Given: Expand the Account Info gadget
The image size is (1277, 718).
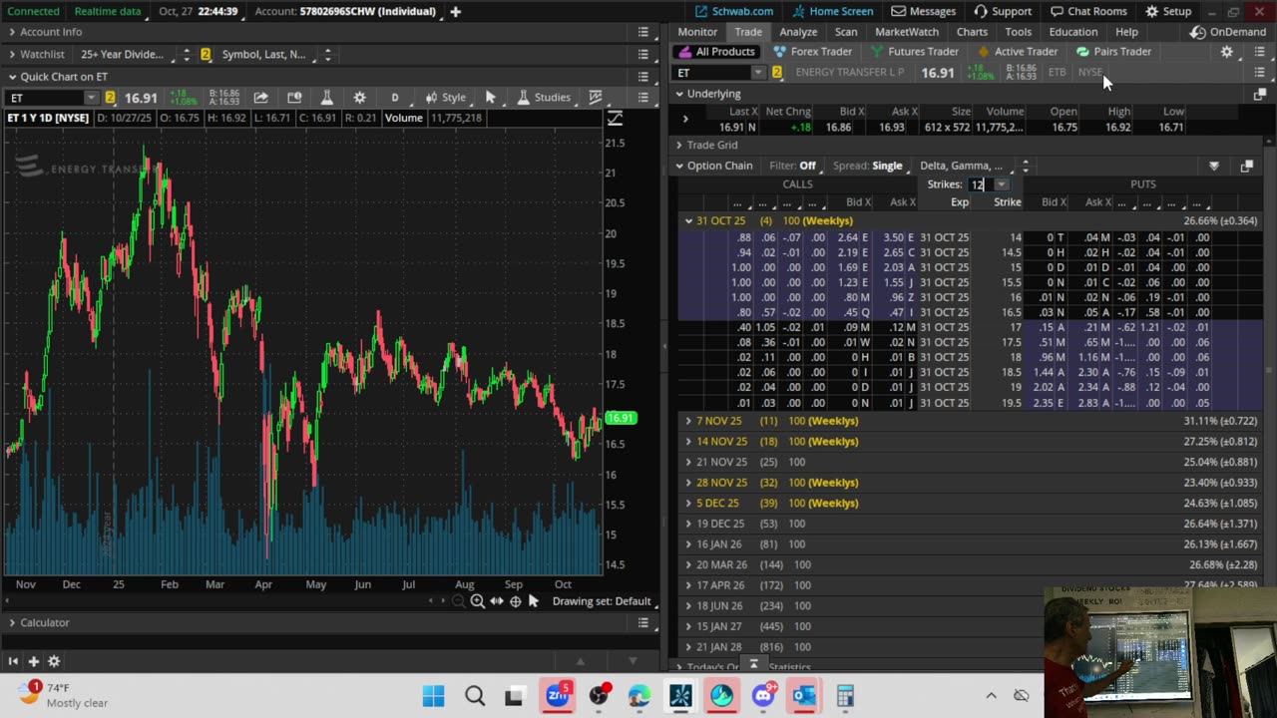Looking at the screenshot, I should tap(12, 32).
